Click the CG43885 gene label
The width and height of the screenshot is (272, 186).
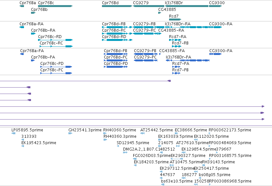(167, 10)
